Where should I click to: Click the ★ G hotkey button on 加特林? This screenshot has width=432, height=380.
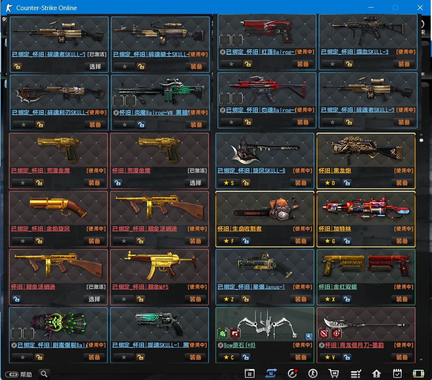(x=330, y=241)
